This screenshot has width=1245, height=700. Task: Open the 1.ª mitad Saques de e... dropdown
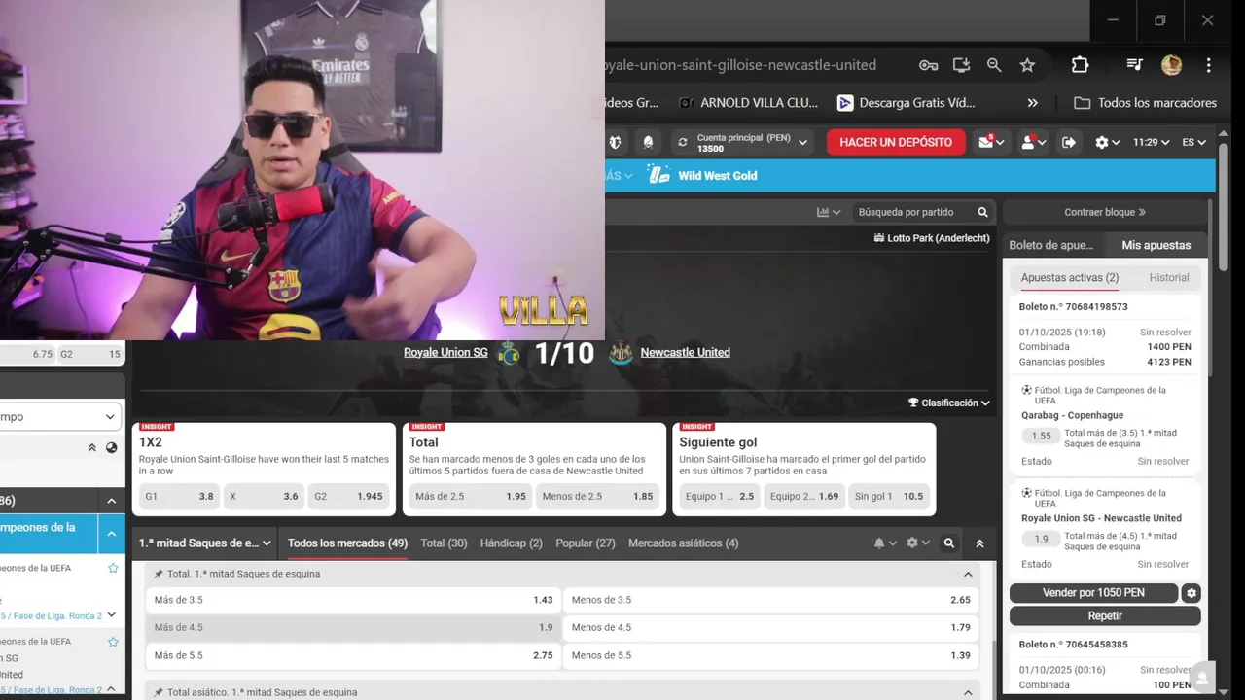205,543
